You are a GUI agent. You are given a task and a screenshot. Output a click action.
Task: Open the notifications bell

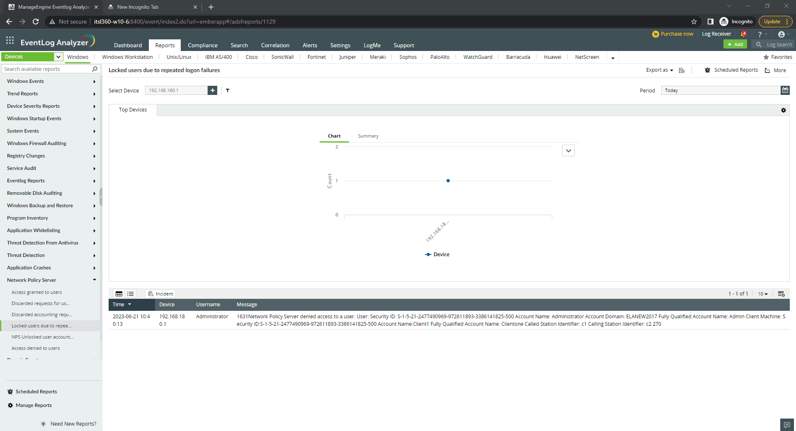[x=744, y=34]
